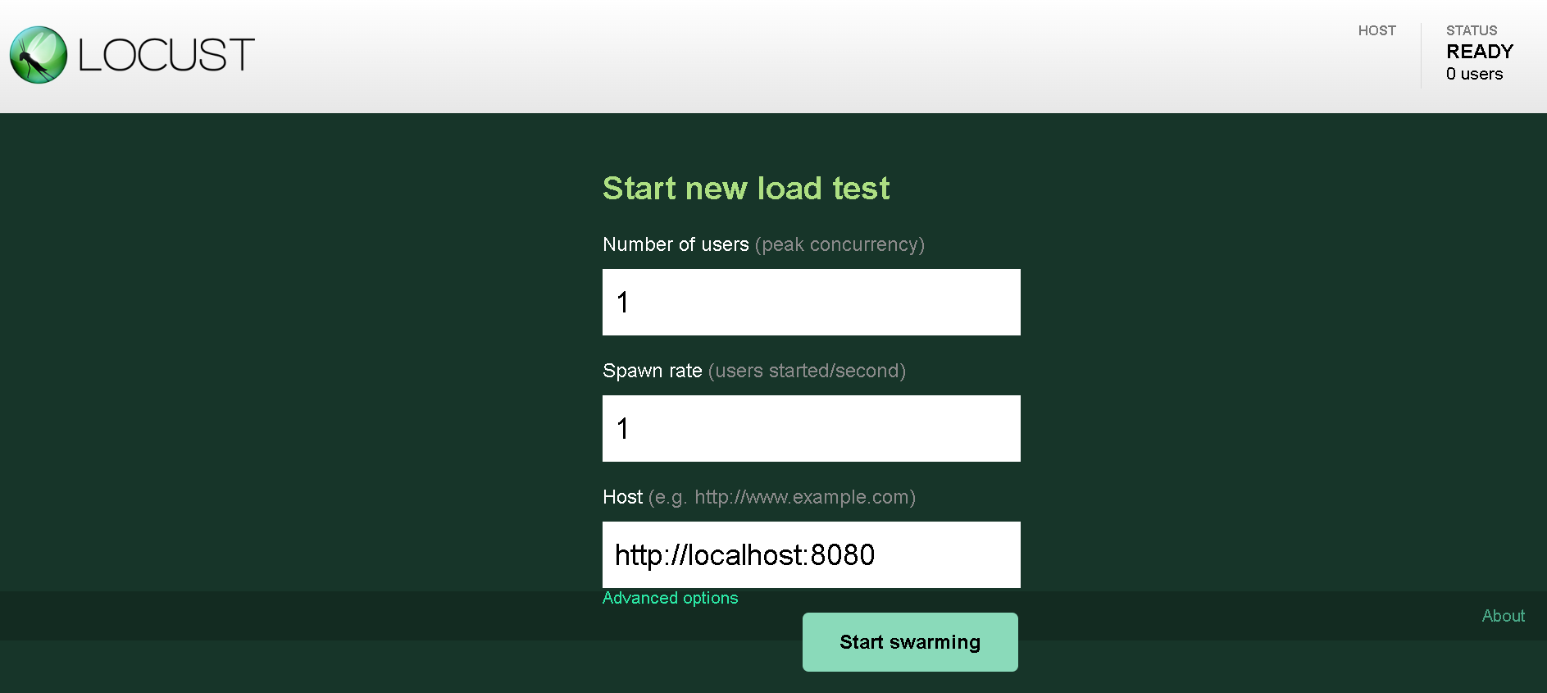Image resolution: width=1547 pixels, height=693 pixels.
Task: Click the Start swarming button
Action: tap(910, 642)
